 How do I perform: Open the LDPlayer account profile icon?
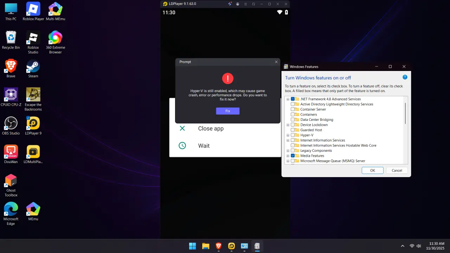coord(238,4)
